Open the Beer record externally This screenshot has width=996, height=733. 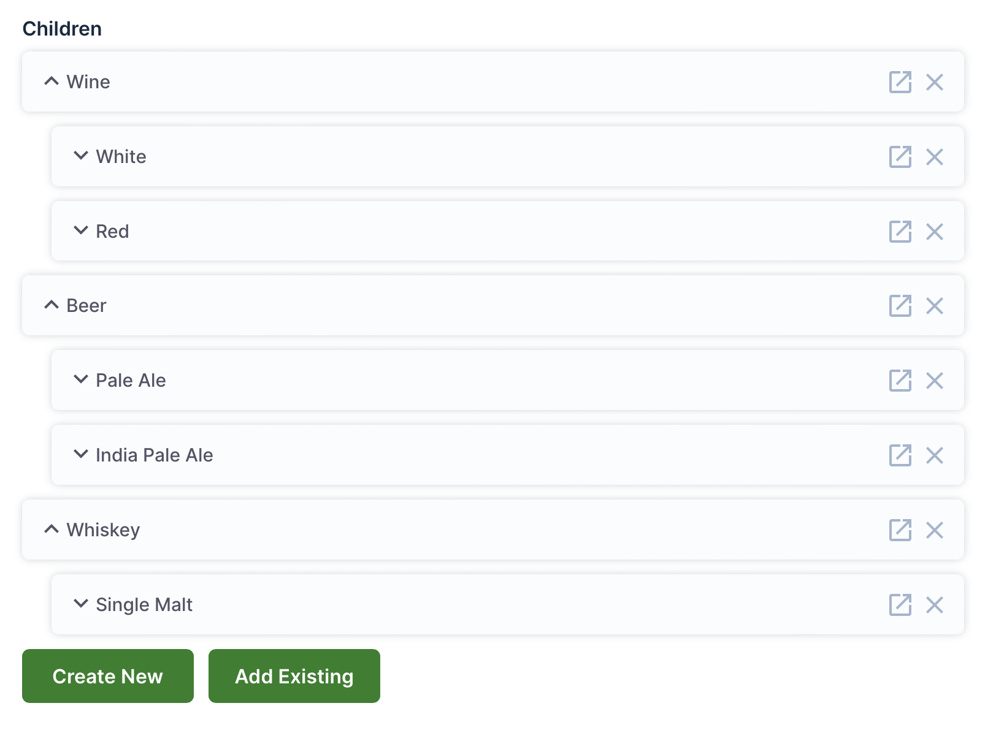tap(900, 306)
